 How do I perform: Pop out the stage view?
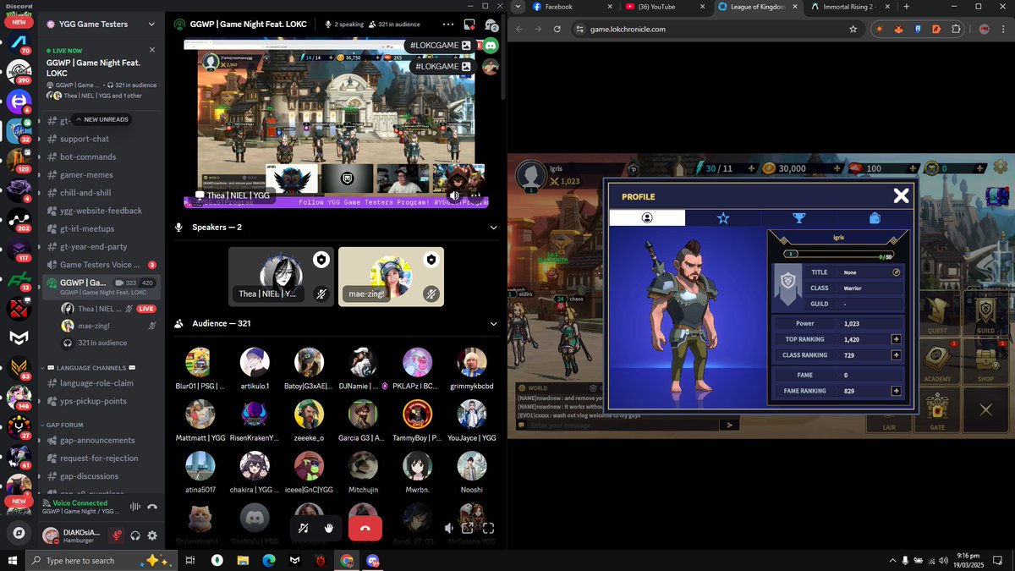[x=467, y=528]
